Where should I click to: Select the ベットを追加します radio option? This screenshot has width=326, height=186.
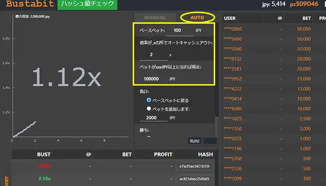[149, 108]
